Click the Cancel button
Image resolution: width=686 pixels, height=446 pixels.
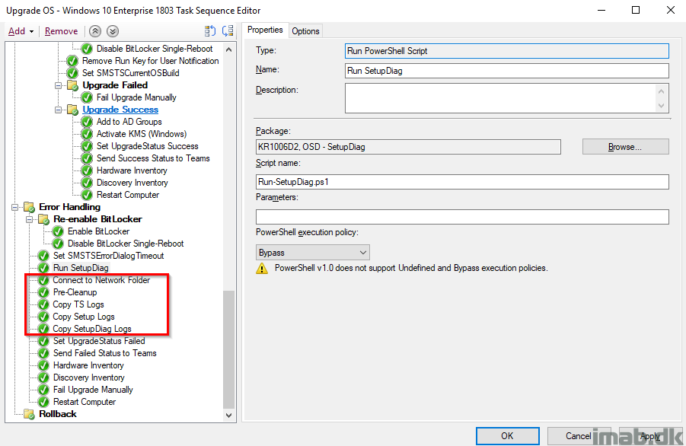pos(578,436)
